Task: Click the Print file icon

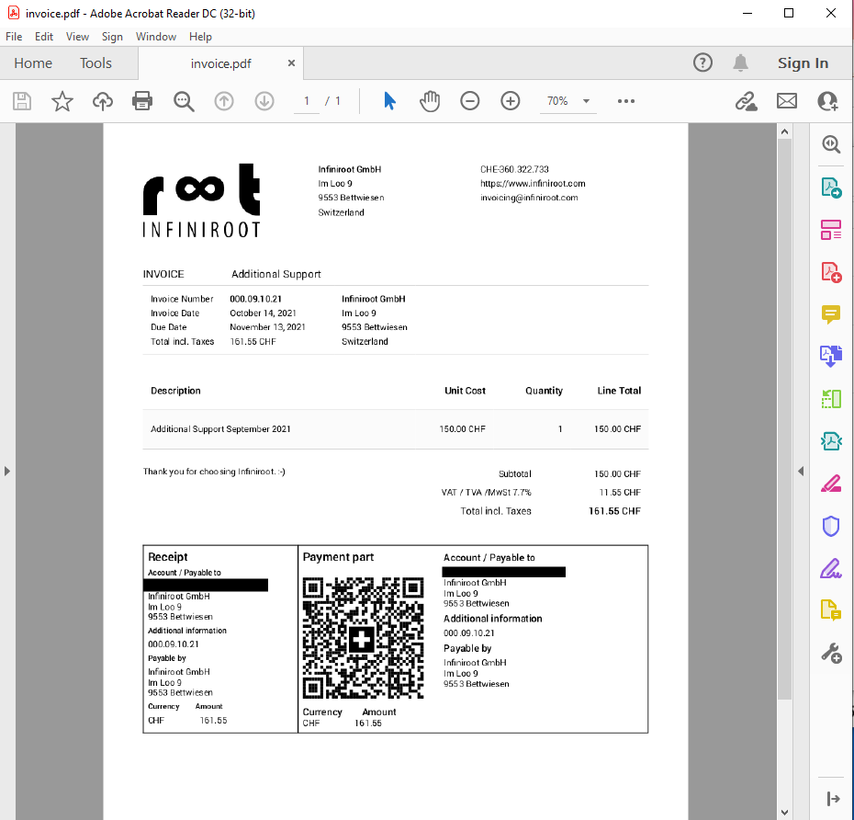Action: (x=142, y=101)
